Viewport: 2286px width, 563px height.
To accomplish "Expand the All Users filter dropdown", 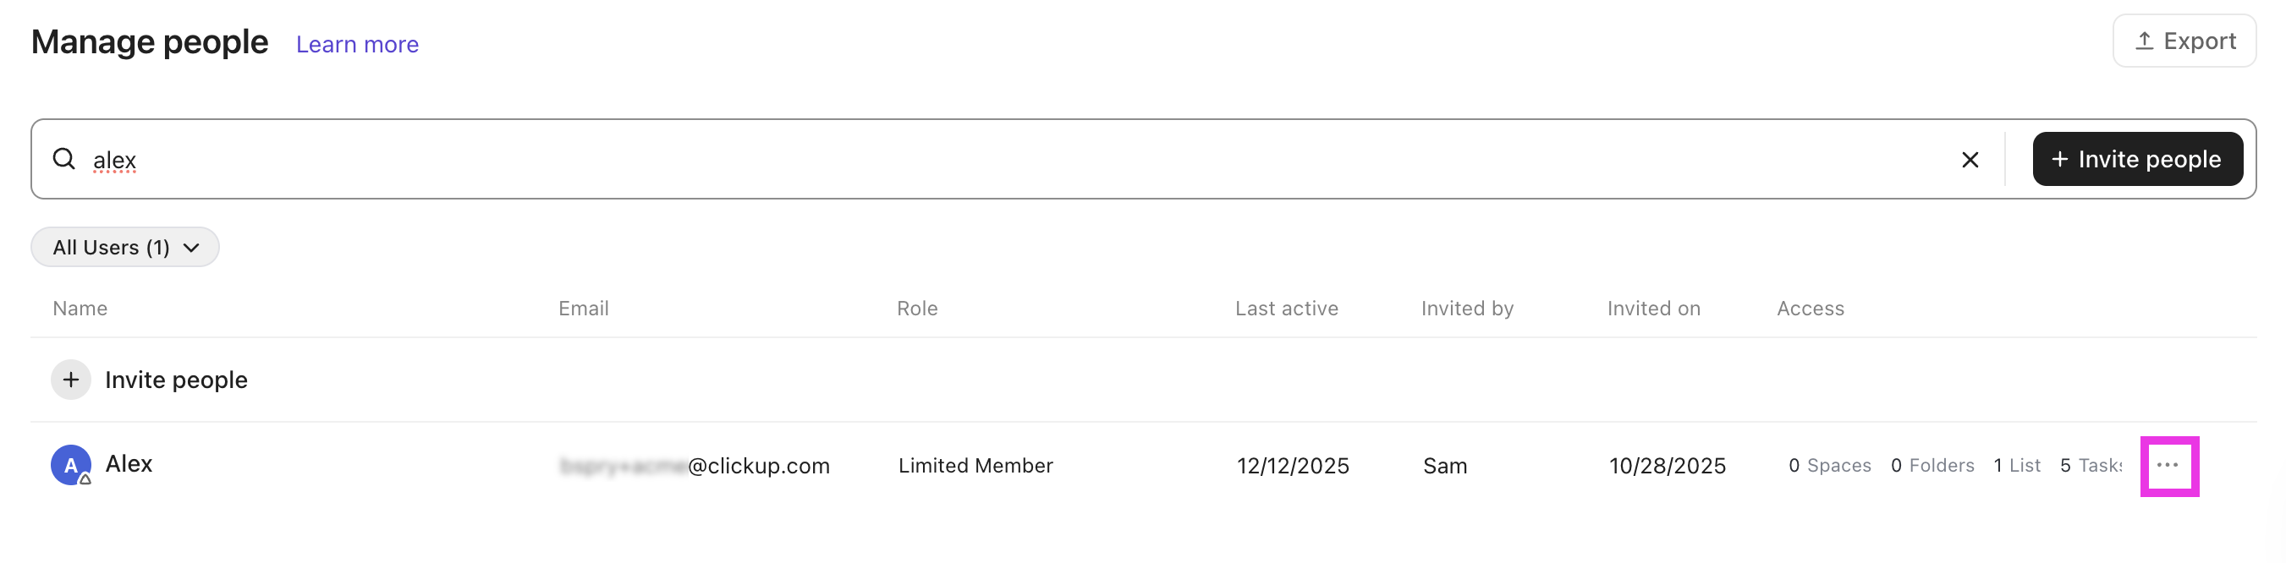I will (x=125, y=248).
